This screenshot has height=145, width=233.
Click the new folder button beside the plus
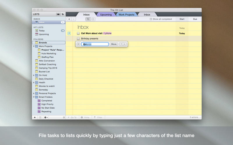coord(40,117)
